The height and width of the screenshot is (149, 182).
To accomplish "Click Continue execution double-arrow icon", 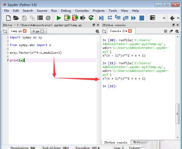I will tap(134, 18).
